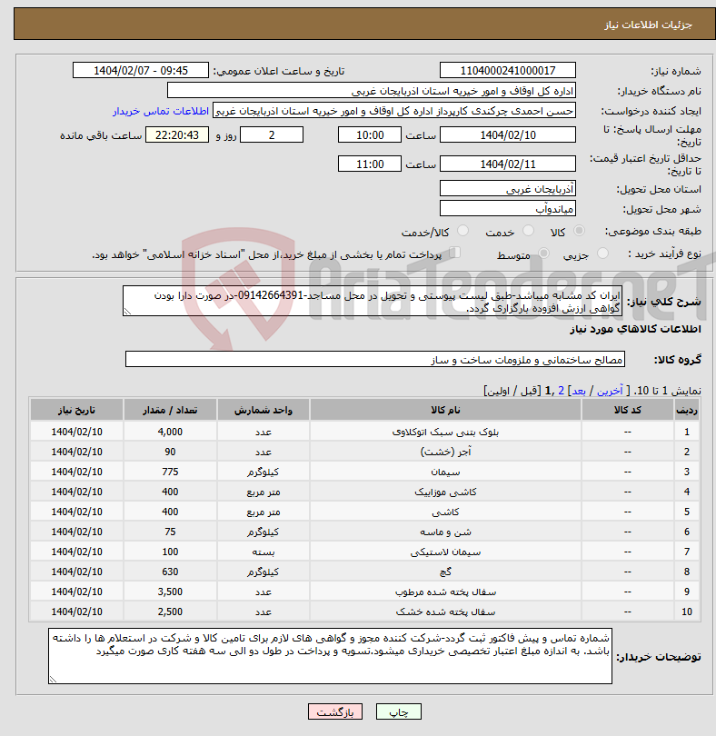The image size is (716, 736).
Task: Select item کاشی موزاییک
Action: [445, 492]
